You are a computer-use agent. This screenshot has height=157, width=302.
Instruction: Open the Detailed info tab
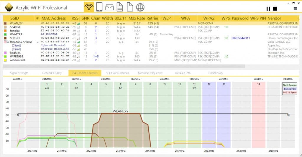(x=183, y=73)
